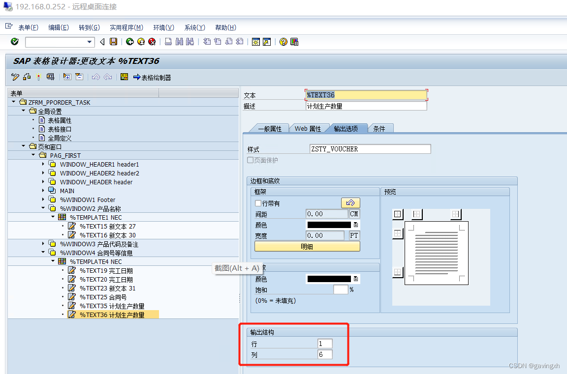The height and width of the screenshot is (374, 567).
Task: Open the command field dropdown arrow
Action: pos(90,42)
